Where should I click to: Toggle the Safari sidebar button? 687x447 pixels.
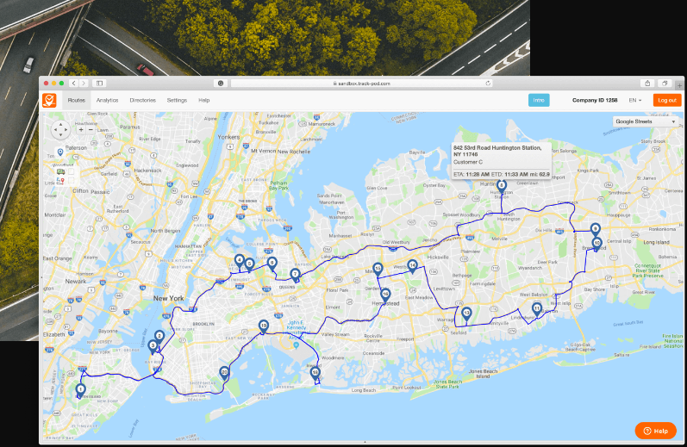[x=99, y=84]
